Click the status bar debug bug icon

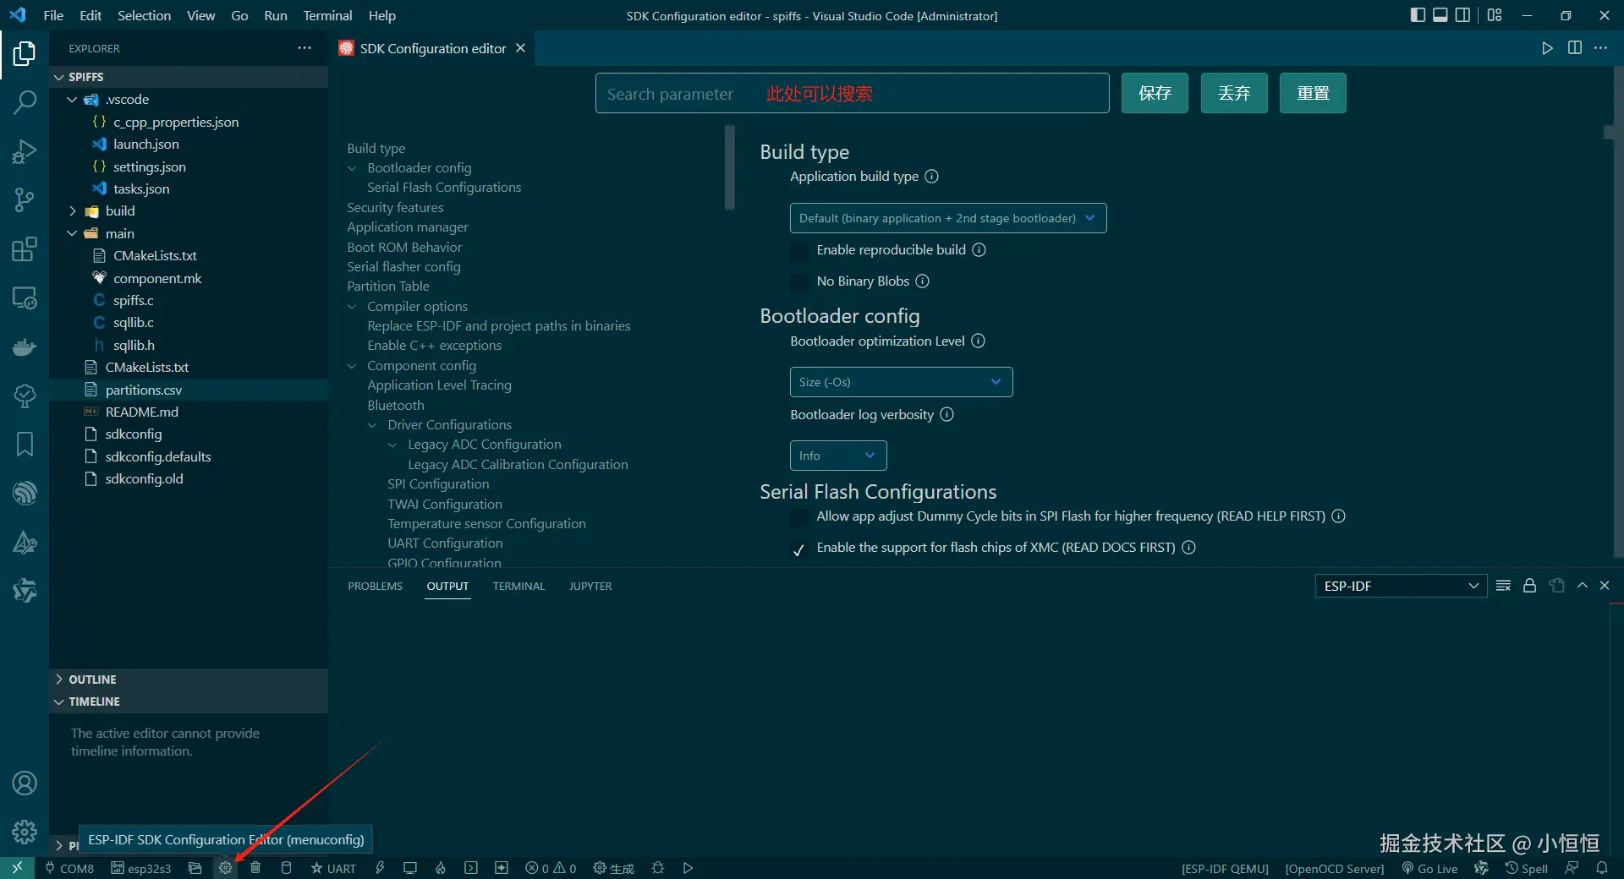tap(658, 868)
